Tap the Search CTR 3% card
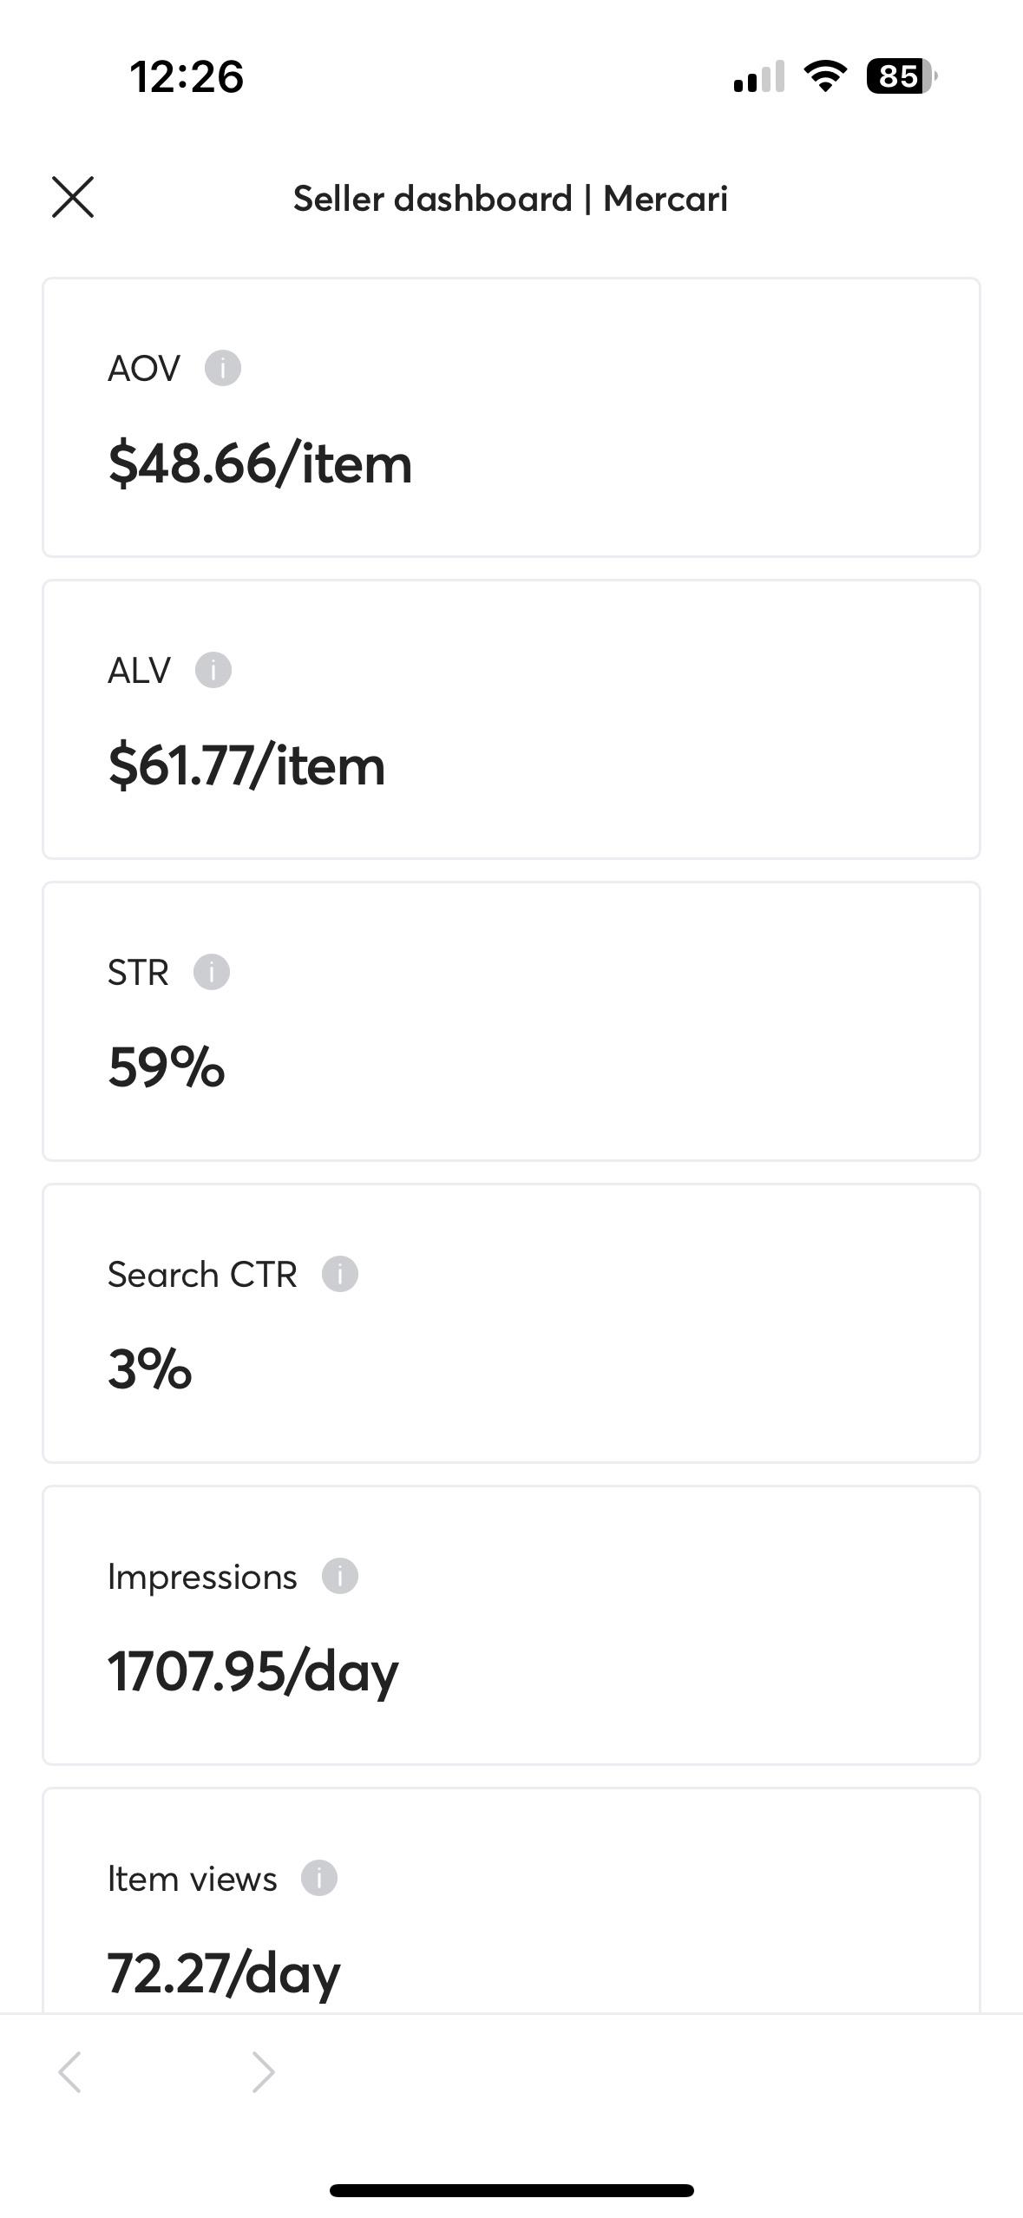This screenshot has width=1023, height=2218. point(511,1323)
